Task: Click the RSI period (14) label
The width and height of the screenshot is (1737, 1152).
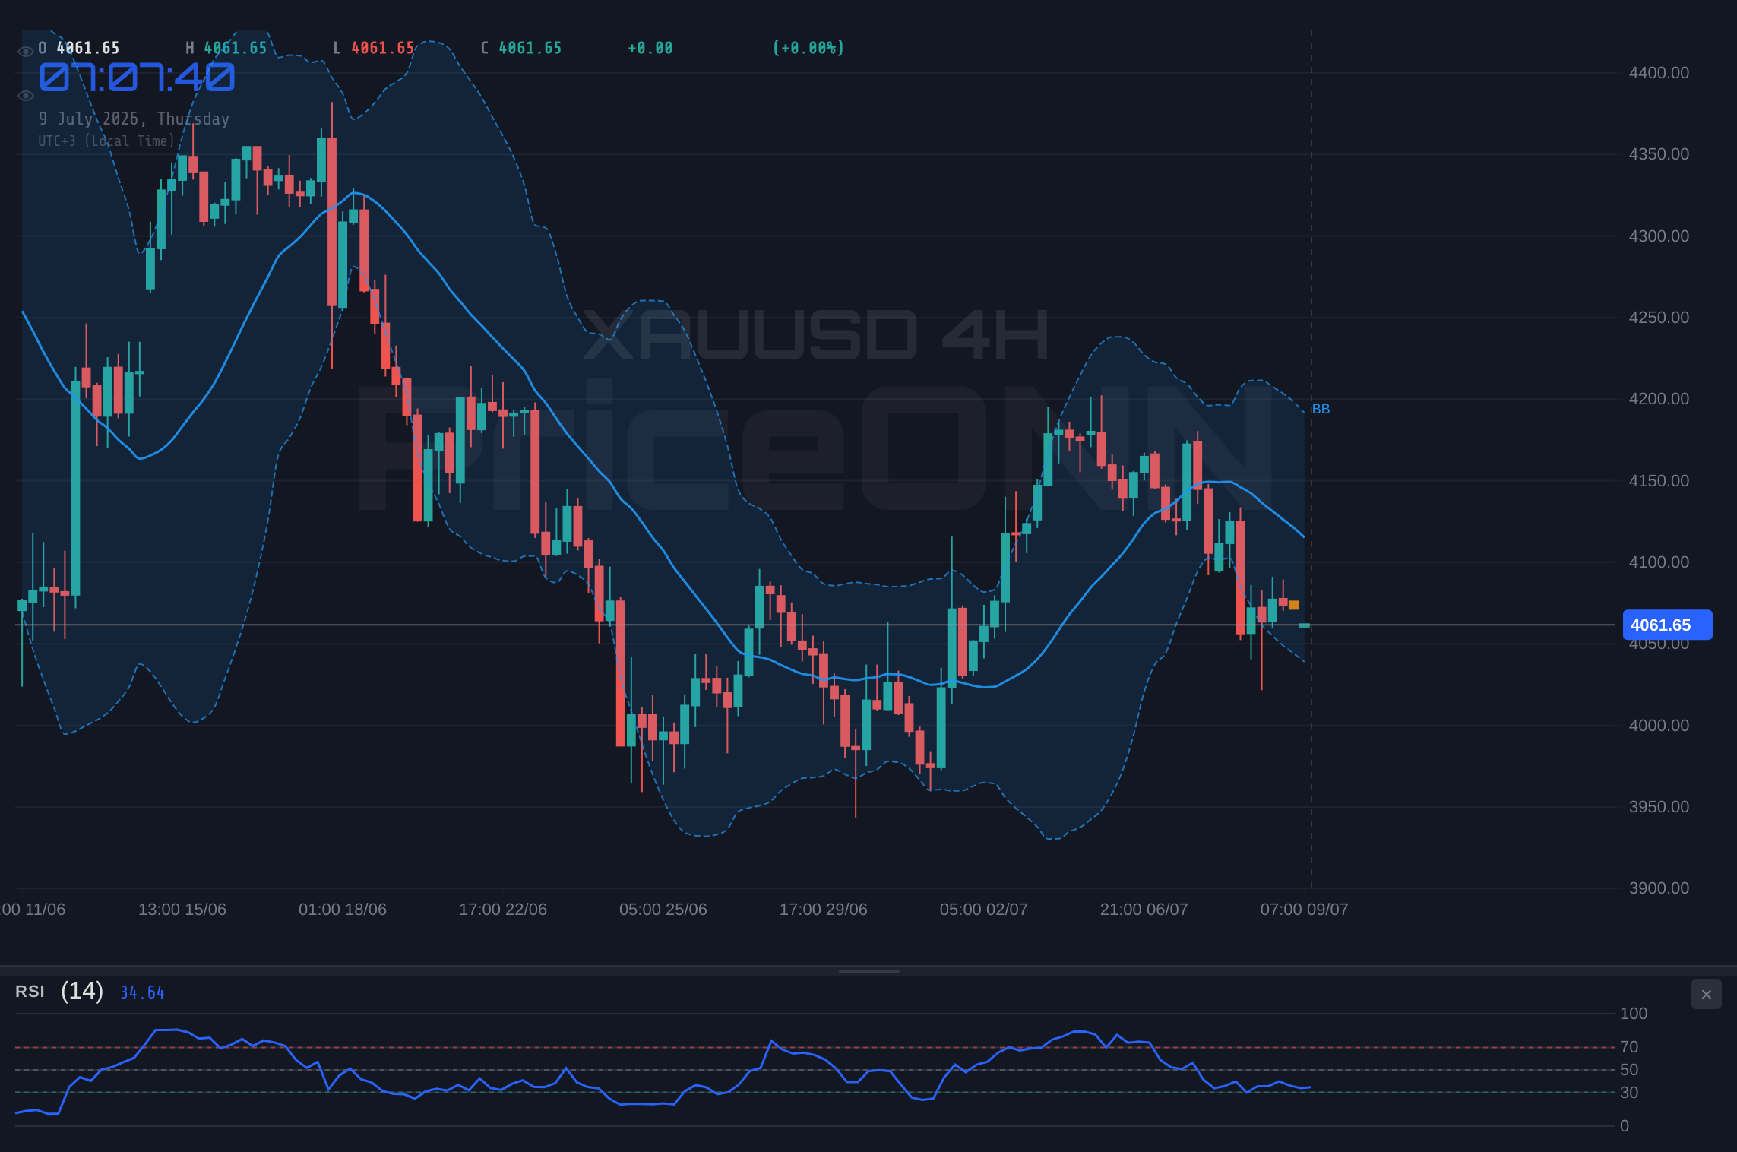Action: [82, 991]
